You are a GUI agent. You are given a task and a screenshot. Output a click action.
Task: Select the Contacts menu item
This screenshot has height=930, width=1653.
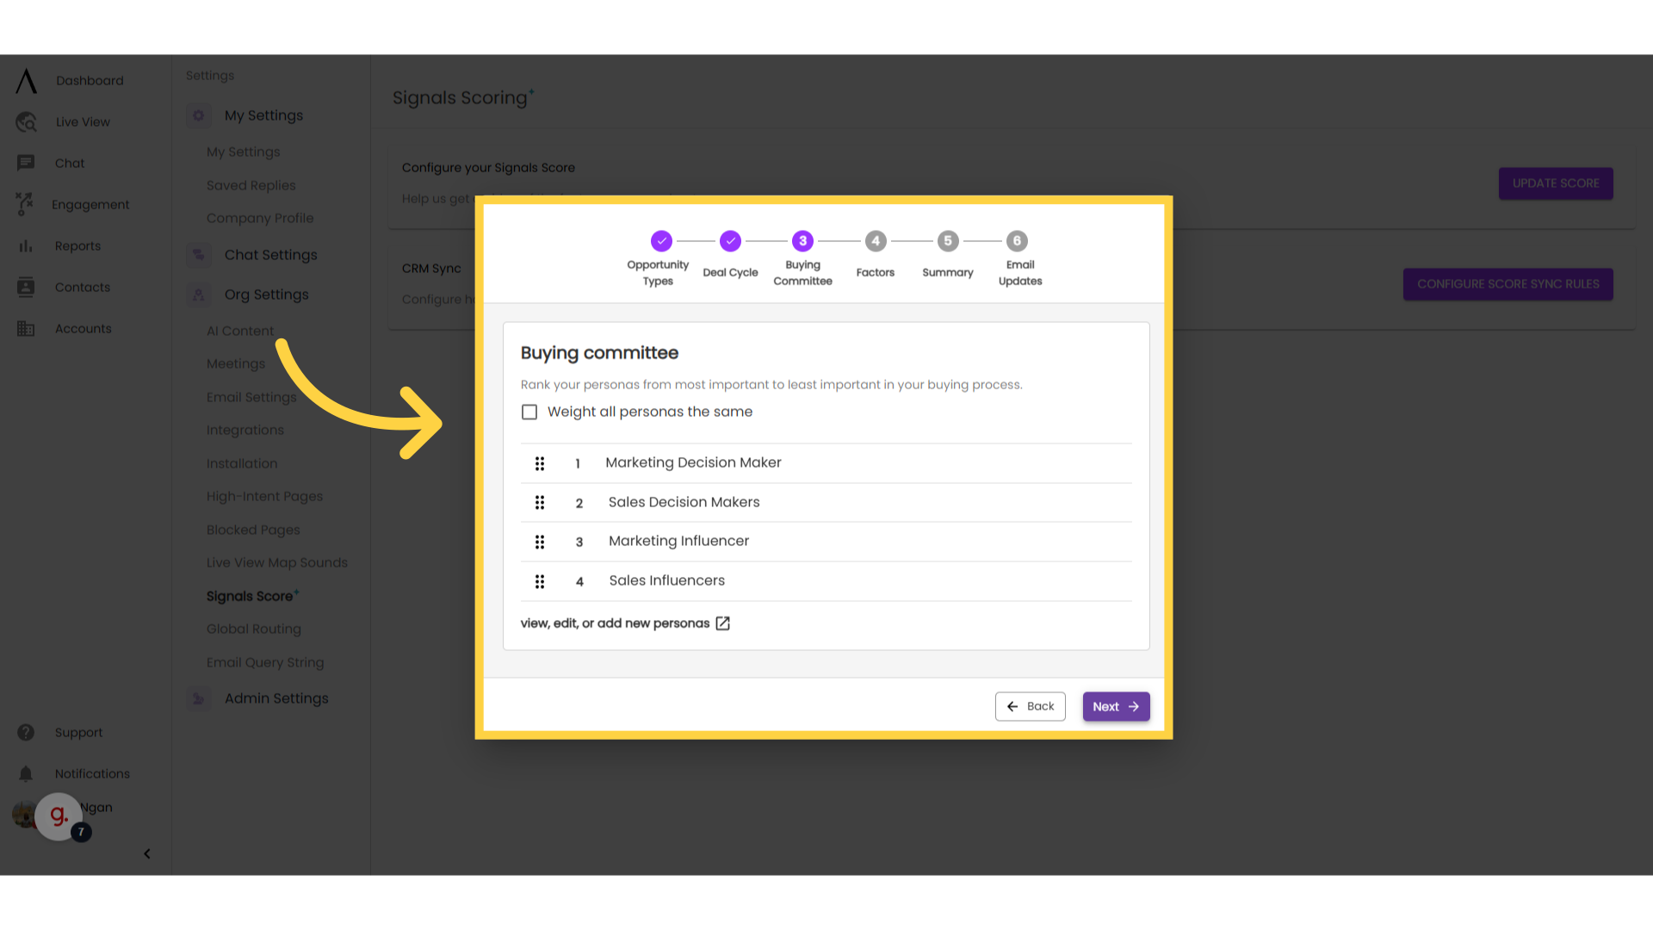coord(82,288)
